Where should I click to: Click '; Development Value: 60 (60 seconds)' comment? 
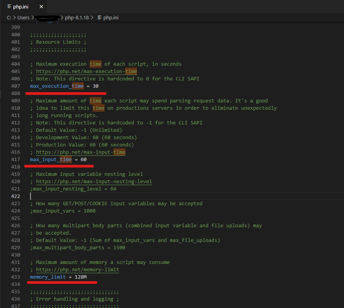[83, 138]
